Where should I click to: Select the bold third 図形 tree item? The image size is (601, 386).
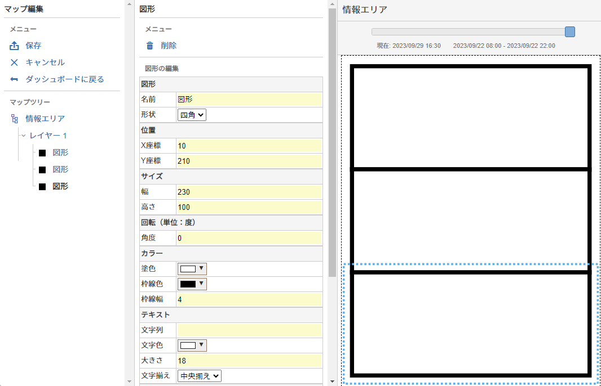(60, 186)
